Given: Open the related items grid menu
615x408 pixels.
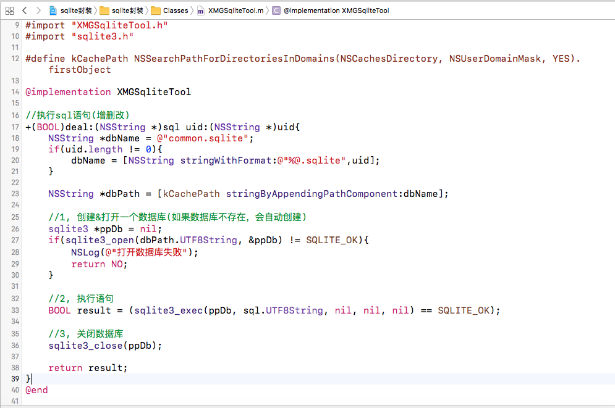Looking at the screenshot, I should [9, 10].
